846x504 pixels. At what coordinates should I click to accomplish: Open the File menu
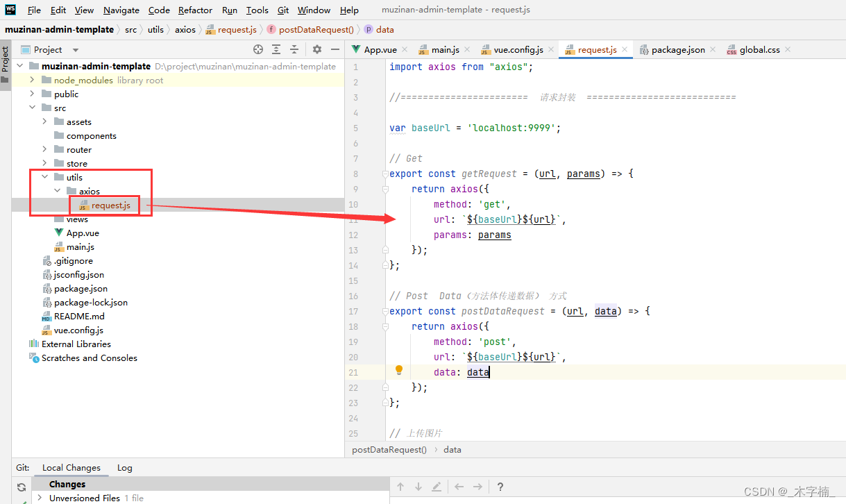pyautogui.click(x=34, y=10)
